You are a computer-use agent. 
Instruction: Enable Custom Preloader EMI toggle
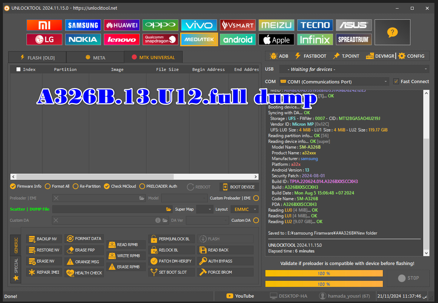(x=256, y=198)
